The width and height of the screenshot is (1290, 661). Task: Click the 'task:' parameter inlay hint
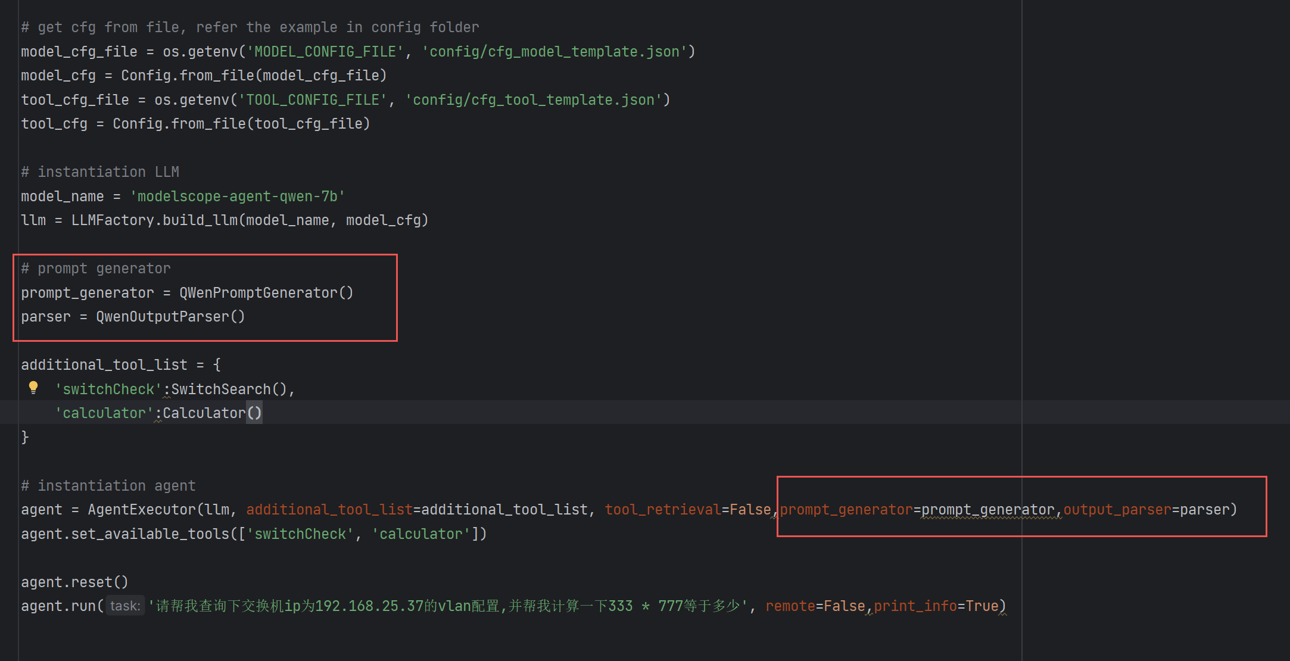(125, 606)
